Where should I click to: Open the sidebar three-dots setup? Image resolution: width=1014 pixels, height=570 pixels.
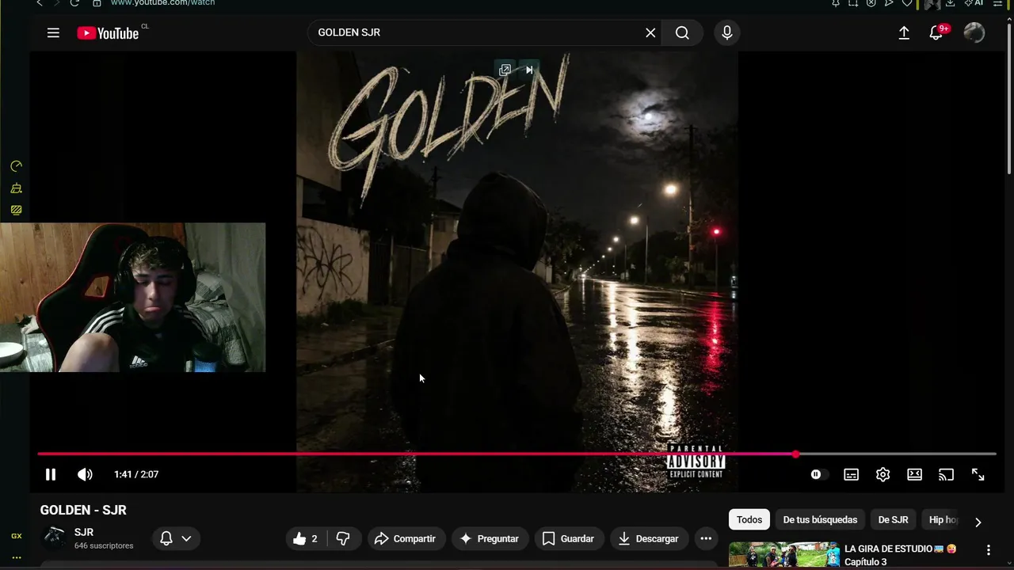tap(16, 557)
